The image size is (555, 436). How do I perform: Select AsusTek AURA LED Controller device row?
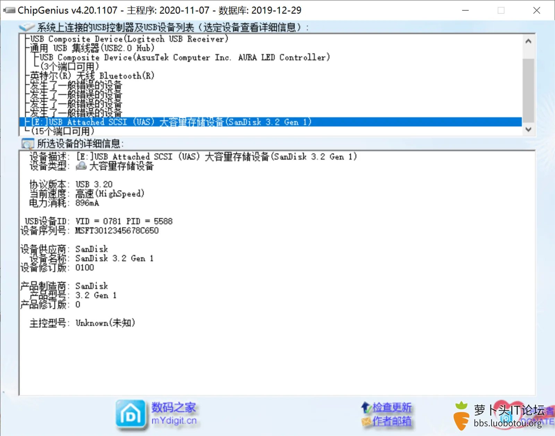pos(185,57)
